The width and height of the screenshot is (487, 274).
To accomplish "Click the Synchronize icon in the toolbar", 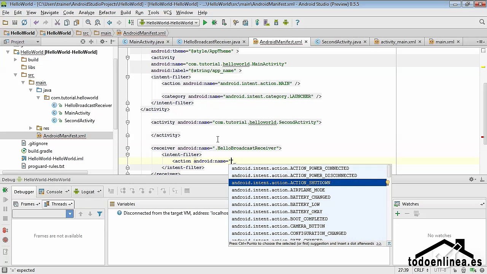I will click(24, 23).
